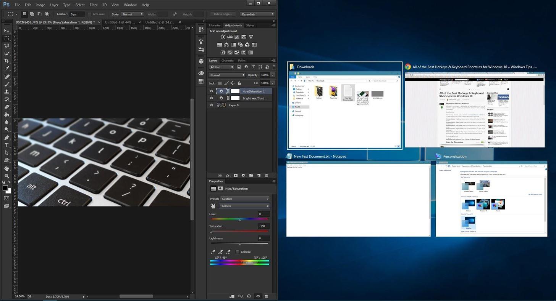Add a Levels adjustment
Screen dimensions: 556x301
pos(230,37)
